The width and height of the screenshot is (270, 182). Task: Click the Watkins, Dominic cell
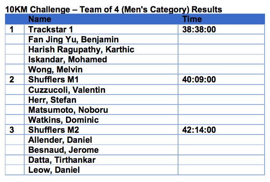[101, 120]
